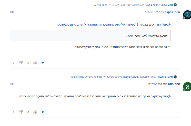Downvote post #14 thumbs down

coord(21,63)
